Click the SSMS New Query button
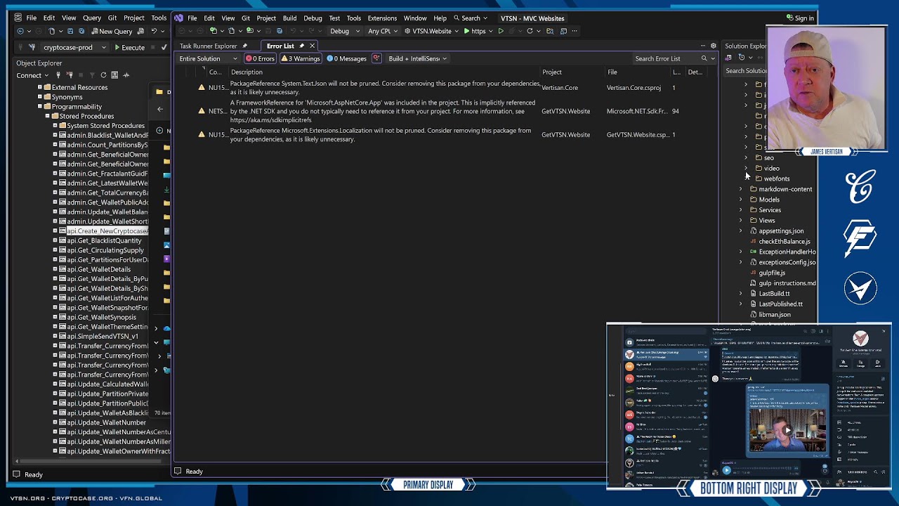The width and height of the screenshot is (899, 506). tap(111, 31)
